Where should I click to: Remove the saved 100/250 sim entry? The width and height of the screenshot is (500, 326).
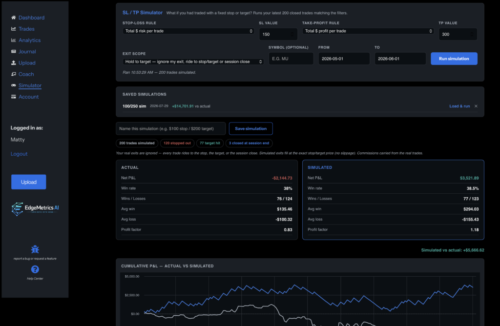[x=476, y=106]
